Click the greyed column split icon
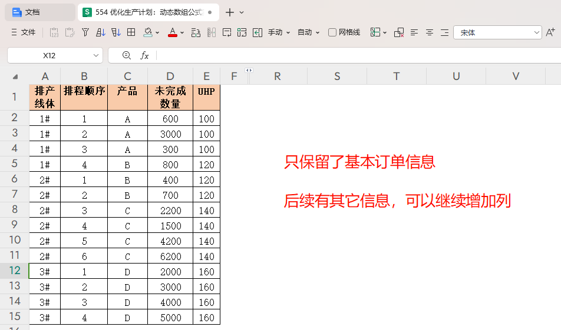This screenshot has width=561, height=330. tap(212, 32)
